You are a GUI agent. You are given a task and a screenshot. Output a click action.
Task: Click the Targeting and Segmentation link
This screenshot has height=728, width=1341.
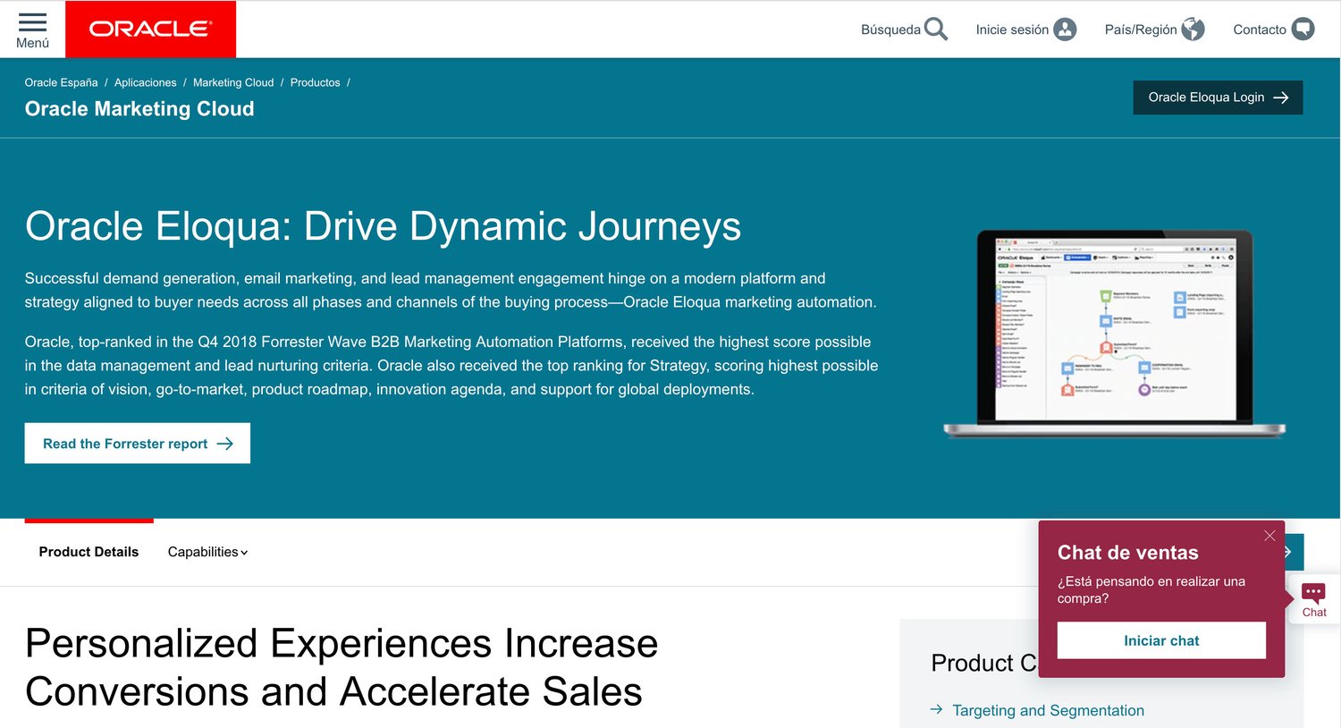(x=1048, y=710)
